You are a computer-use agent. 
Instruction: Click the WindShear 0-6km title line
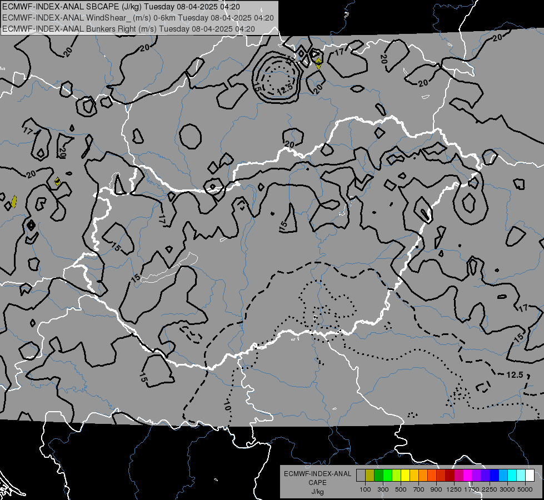tap(138, 18)
